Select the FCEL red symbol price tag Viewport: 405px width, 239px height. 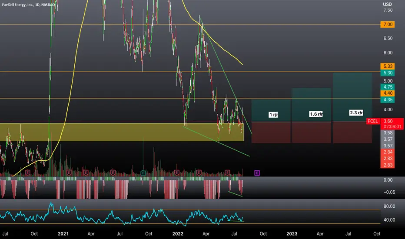[x=373, y=121]
